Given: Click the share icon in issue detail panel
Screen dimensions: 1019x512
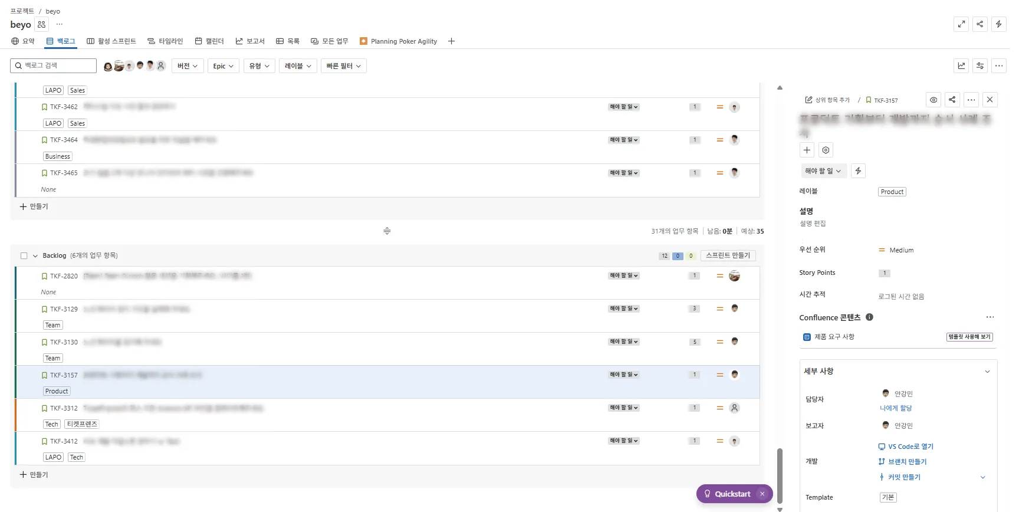Looking at the screenshot, I should tap(952, 100).
